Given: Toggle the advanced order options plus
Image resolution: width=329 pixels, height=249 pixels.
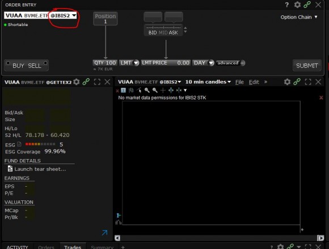Looking at the screenshot, I should (242, 63).
